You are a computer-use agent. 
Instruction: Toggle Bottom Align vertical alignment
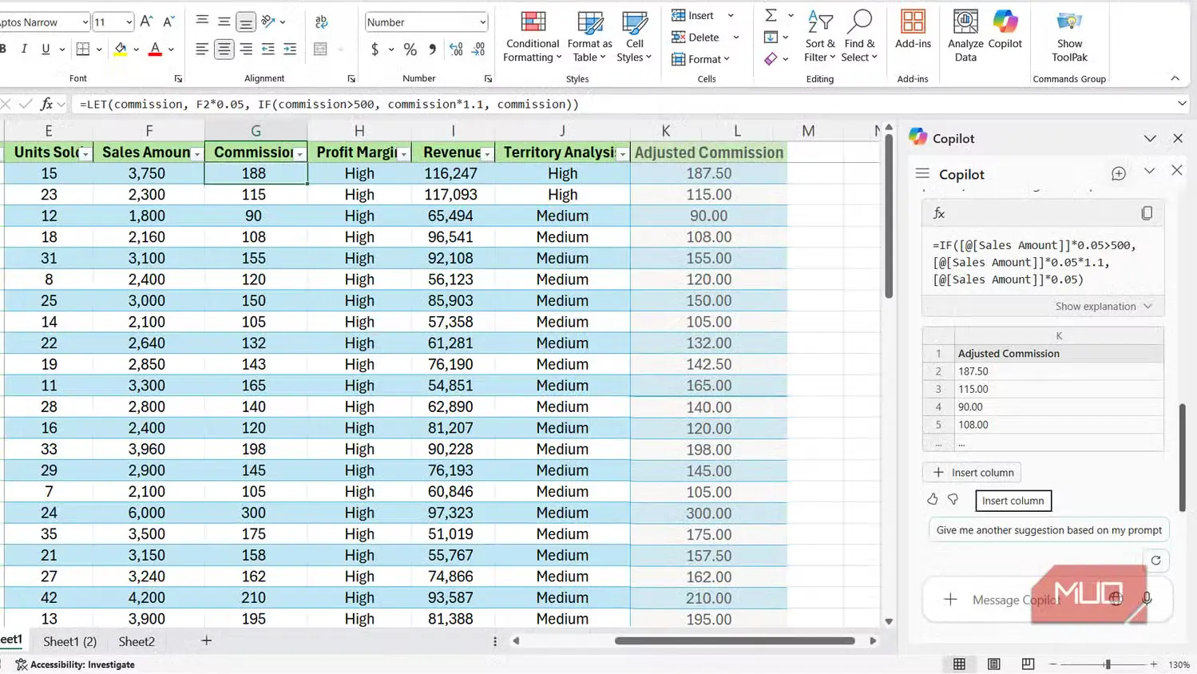246,22
